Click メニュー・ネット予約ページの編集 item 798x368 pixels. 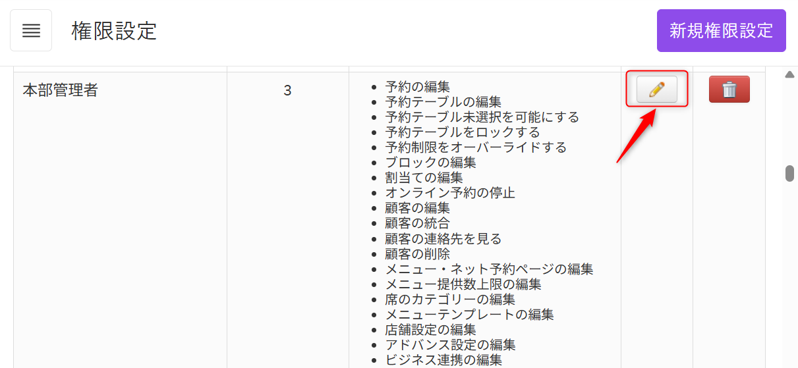coord(490,269)
